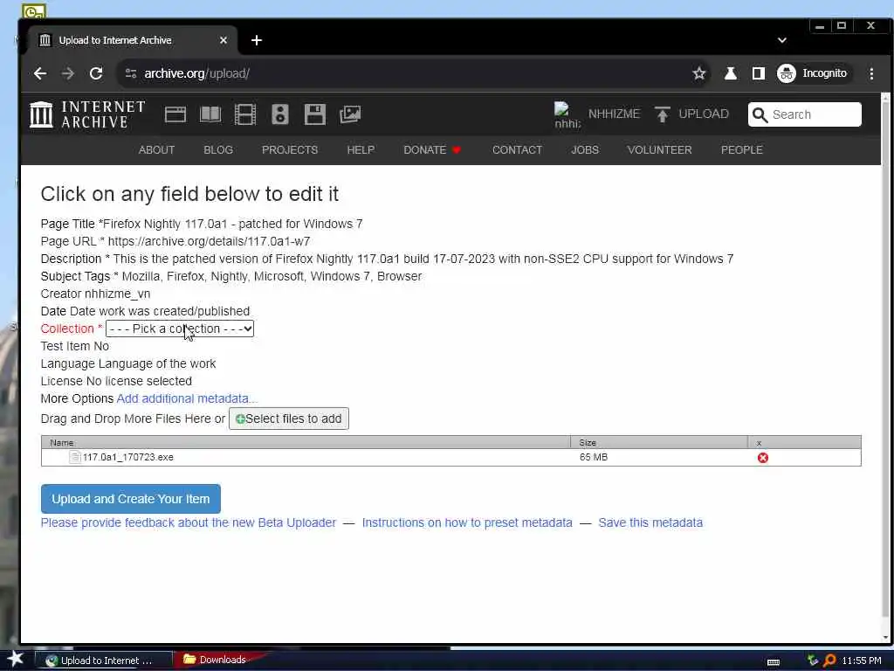Sort file list by Name column header
The height and width of the screenshot is (671, 894).
pyautogui.click(x=306, y=443)
